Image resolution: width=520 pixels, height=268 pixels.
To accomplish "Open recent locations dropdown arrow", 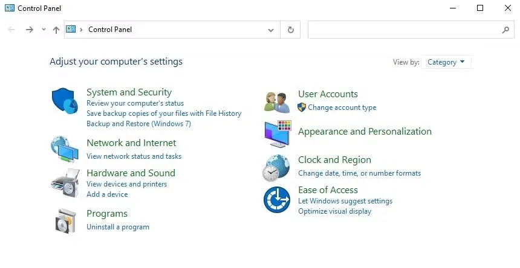I will (44, 30).
